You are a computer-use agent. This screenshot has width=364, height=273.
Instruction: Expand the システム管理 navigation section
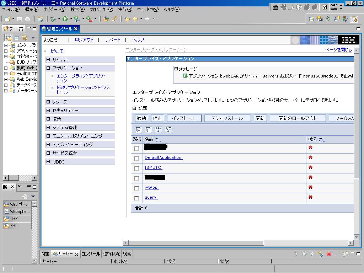[48, 128]
